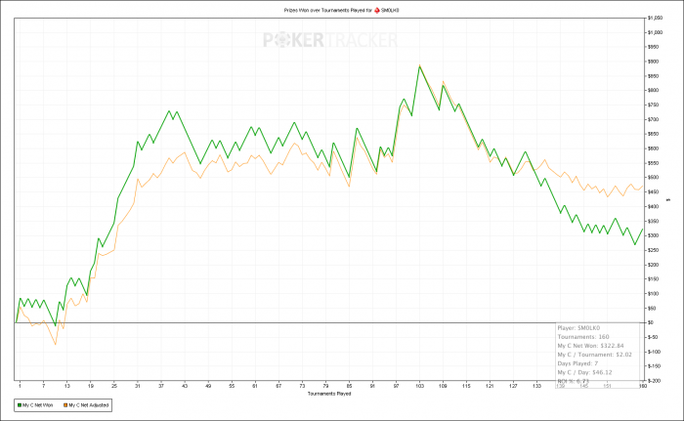Click the x-axis tick label 37
Image resolution: width=684 pixels, height=421 pixels.
pos(161,386)
